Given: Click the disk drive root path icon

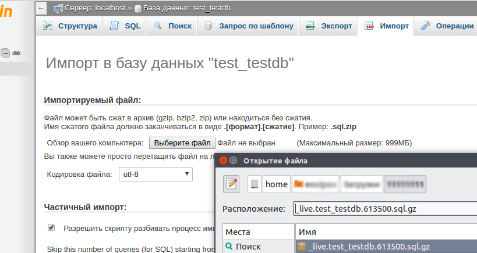Looking at the screenshot, I should coord(254,184).
